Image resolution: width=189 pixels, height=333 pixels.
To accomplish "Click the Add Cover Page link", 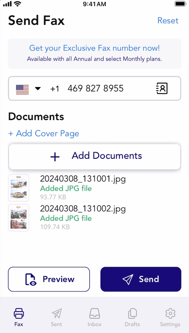I will click(43, 133).
